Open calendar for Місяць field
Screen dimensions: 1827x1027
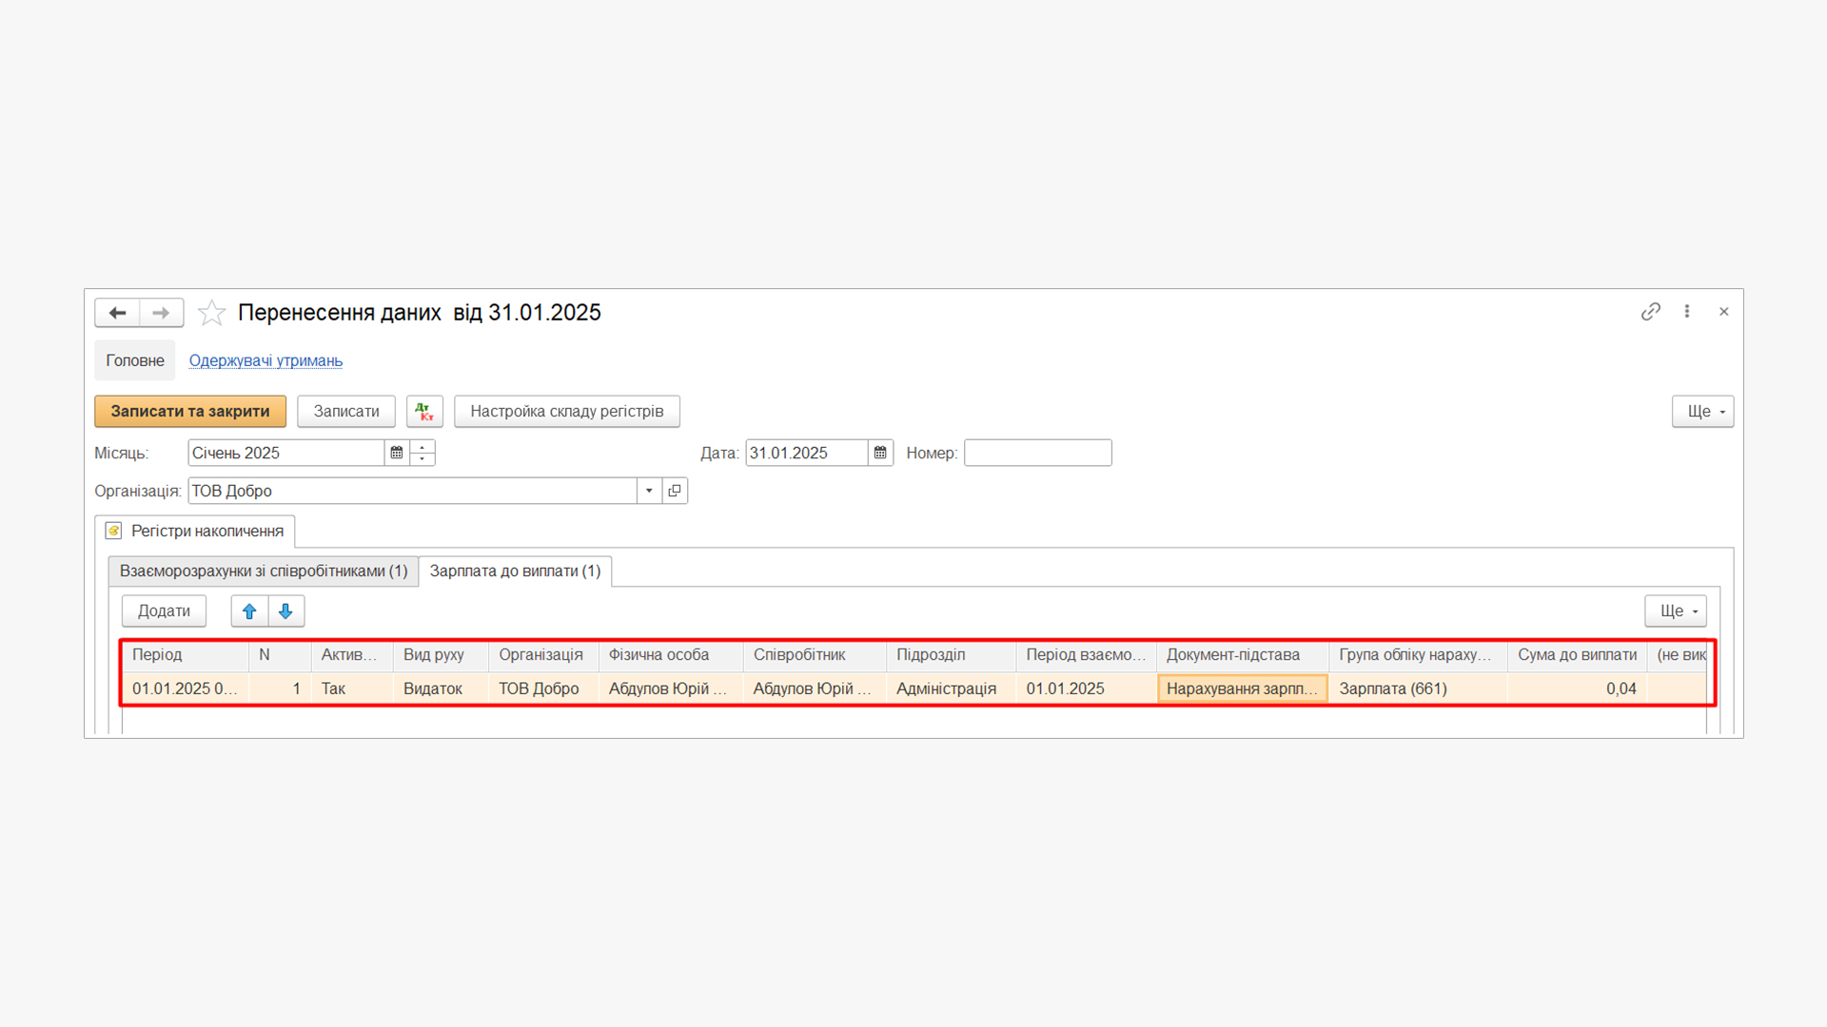pyautogui.click(x=397, y=454)
